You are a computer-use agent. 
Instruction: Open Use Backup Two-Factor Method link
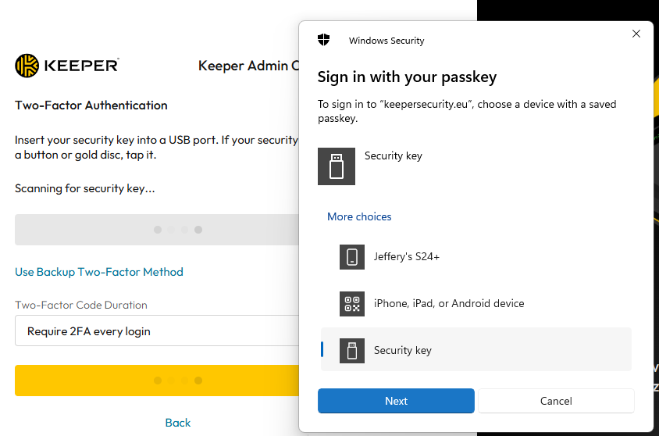tap(99, 272)
